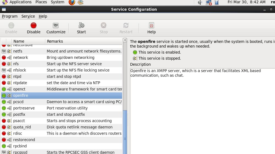Click customized runlevel icon beside netfs
Image resolution: width=275 pixels, height=154 pixels.
point(4,51)
